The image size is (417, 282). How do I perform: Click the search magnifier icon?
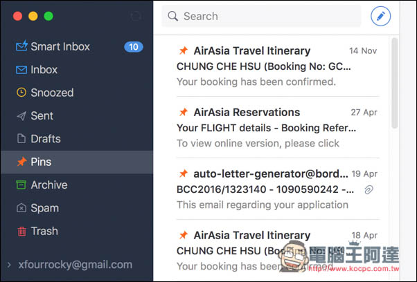(x=172, y=16)
